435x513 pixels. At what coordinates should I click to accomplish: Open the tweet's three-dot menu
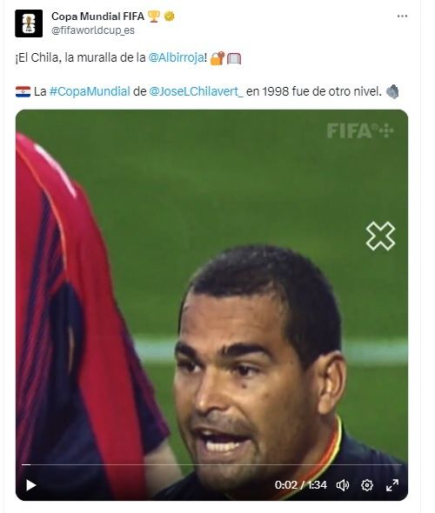(x=402, y=16)
